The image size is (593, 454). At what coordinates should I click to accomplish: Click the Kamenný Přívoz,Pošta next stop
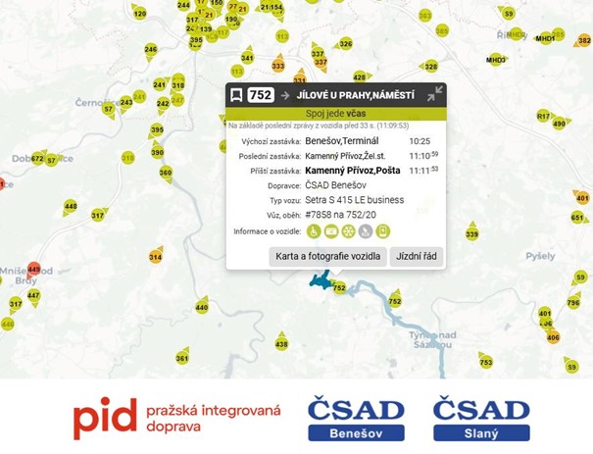tap(353, 171)
